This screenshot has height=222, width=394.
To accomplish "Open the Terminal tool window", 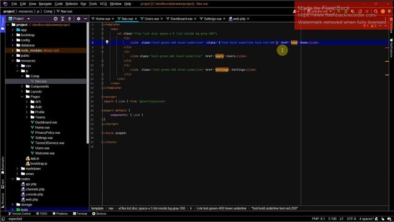I will [x=80, y=214].
